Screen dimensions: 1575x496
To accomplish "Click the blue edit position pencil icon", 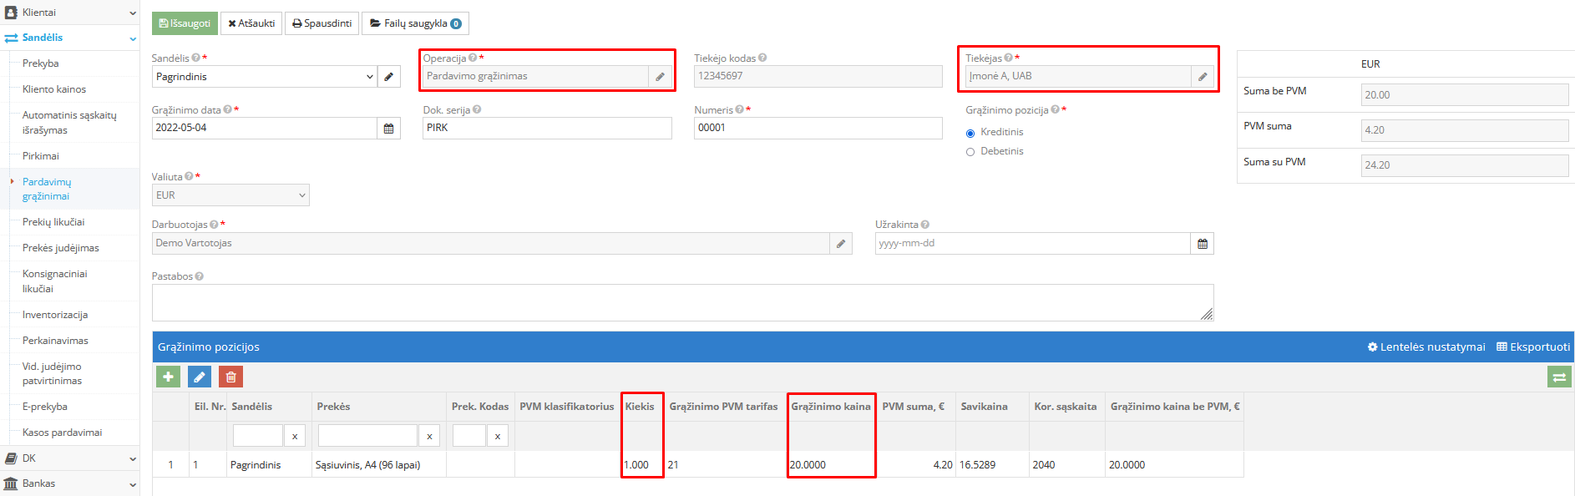I will (x=200, y=377).
